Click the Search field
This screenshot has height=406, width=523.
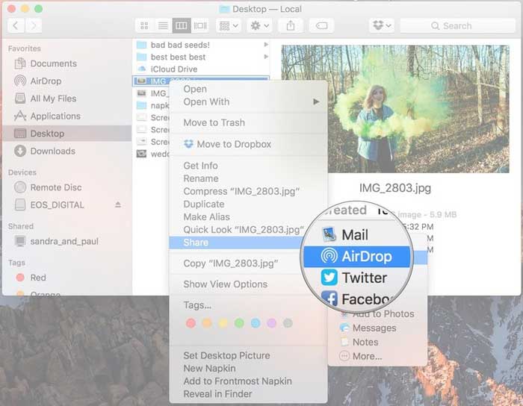[457, 25]
